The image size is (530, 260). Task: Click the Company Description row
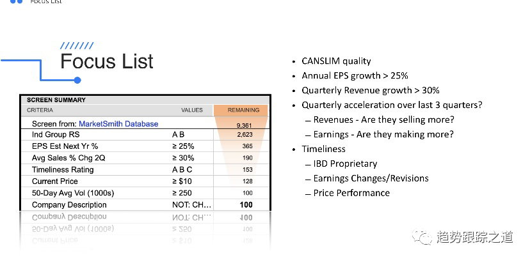[69, 205]
